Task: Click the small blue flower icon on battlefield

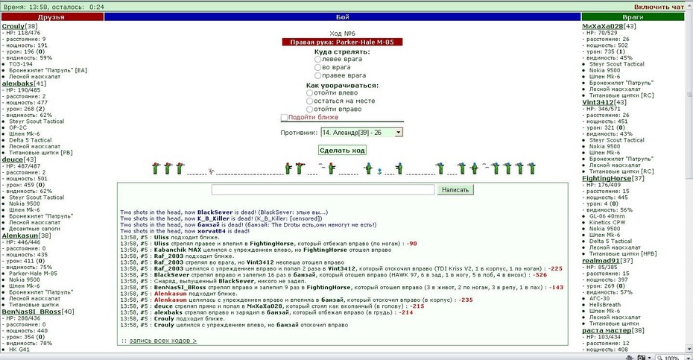Action: coord(379,171)
